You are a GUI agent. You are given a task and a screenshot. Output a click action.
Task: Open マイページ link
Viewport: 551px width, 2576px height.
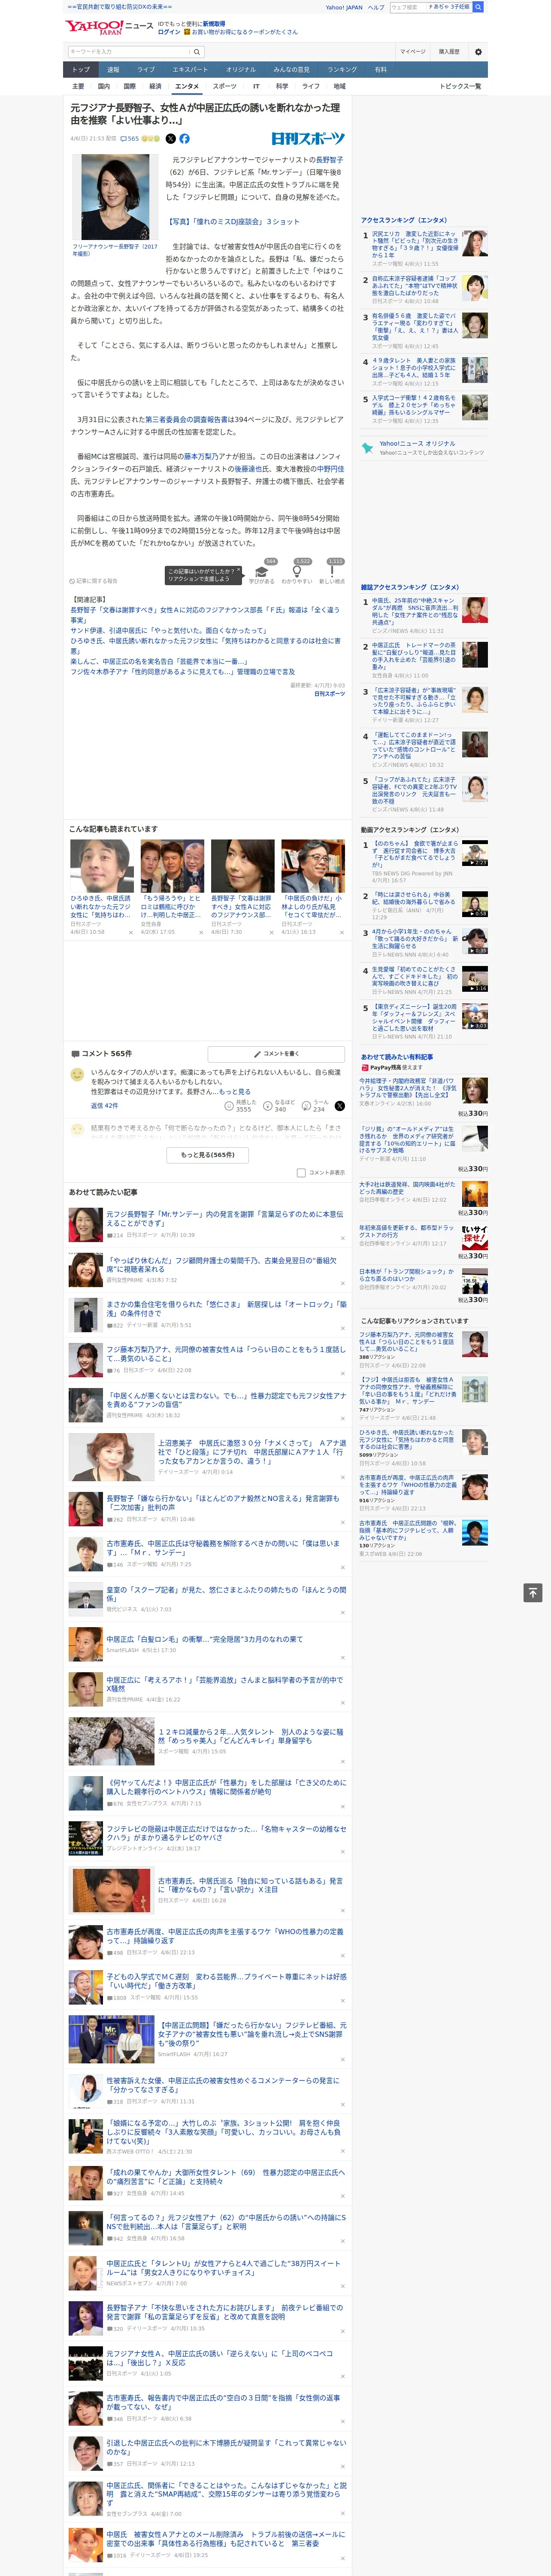coord(413,51)
